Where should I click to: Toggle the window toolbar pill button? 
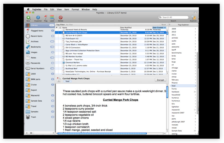point(196,13)
